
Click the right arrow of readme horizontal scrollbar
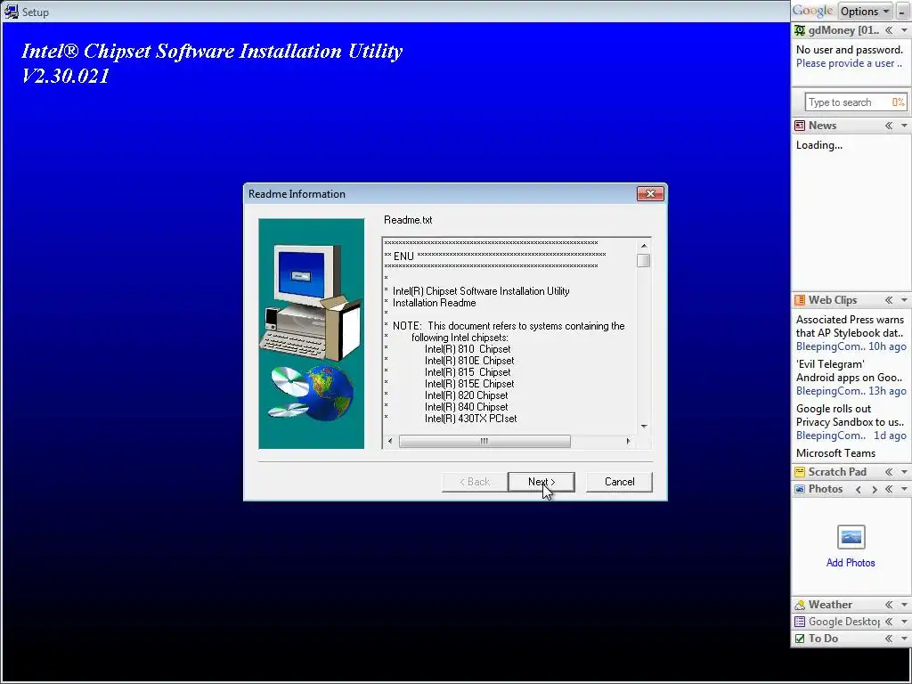click(628, 442)
